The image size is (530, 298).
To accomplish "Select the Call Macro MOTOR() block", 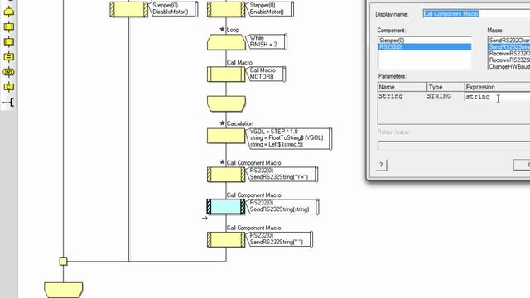I will click(x=226, y=74).
